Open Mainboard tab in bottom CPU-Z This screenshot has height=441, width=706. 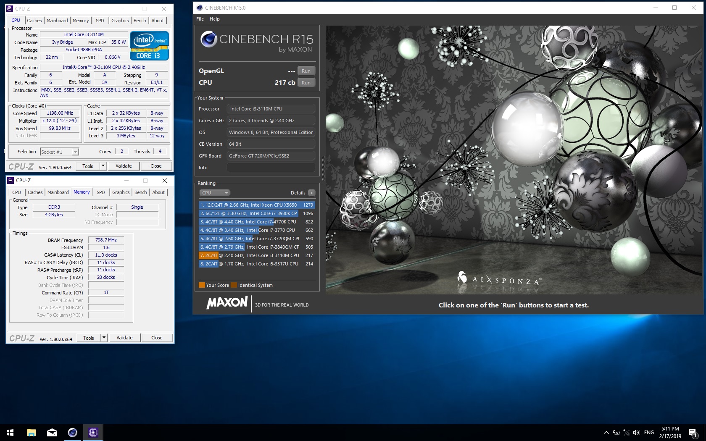pos(58,192)
